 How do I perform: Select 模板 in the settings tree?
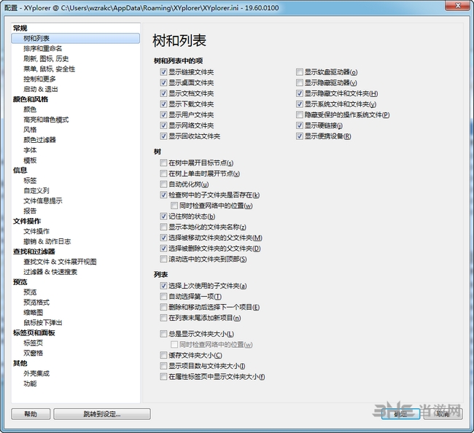point(30,160)
